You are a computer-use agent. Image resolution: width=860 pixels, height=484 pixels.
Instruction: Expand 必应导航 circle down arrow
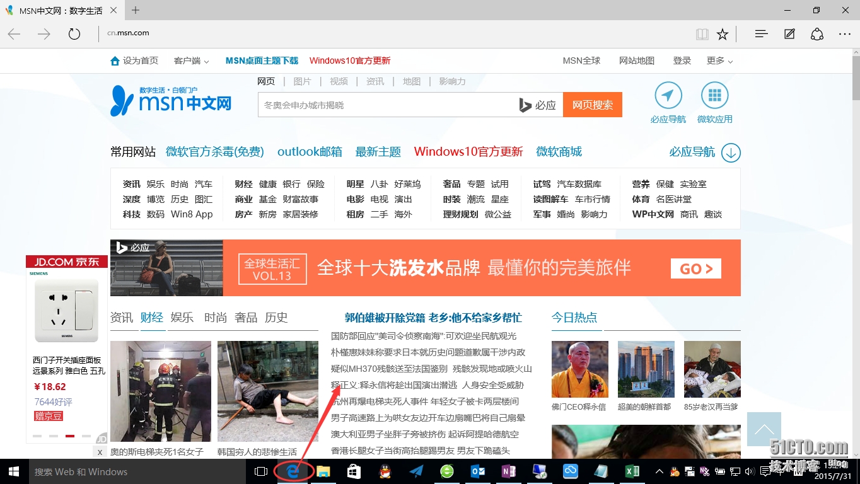tap(731, 153)
